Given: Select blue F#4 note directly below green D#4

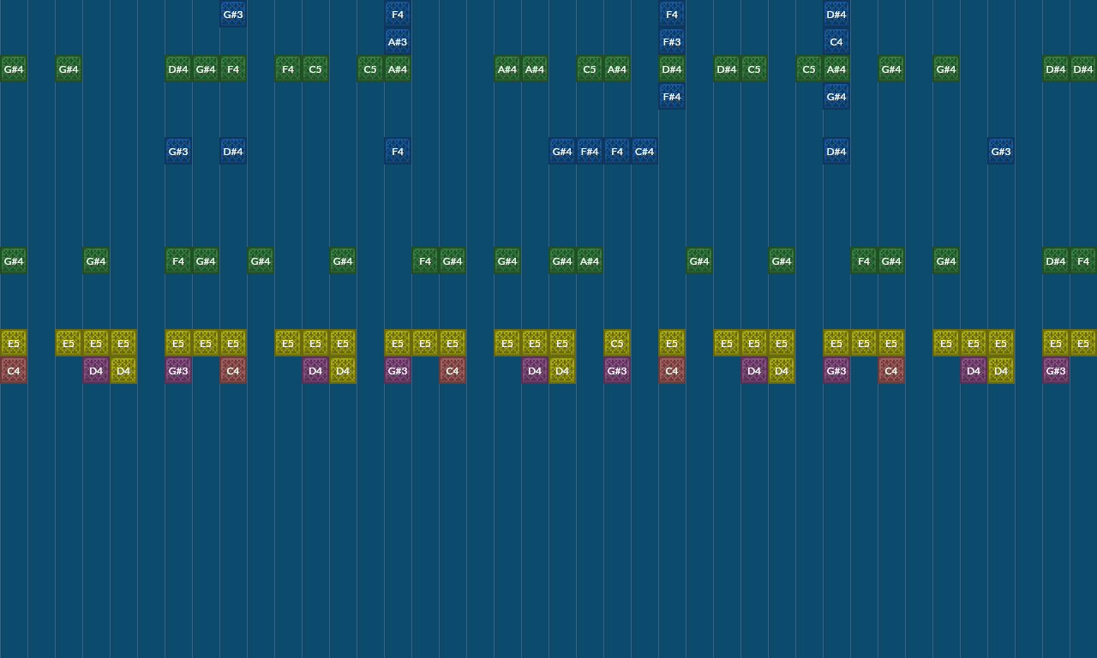Looking at the screenshot, I should click(x=672, y=97).
